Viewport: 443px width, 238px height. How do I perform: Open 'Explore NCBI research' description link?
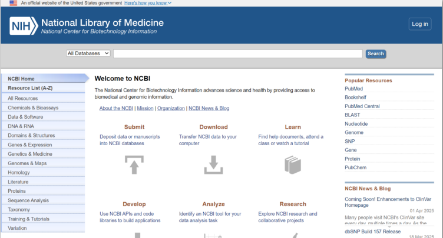(x=287, y=217)
